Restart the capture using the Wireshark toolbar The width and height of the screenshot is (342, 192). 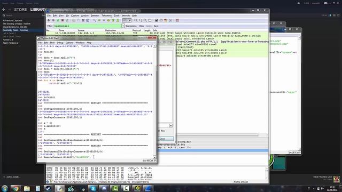(67, 20)
